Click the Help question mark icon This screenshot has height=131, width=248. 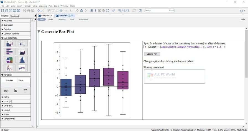point(140,10)
